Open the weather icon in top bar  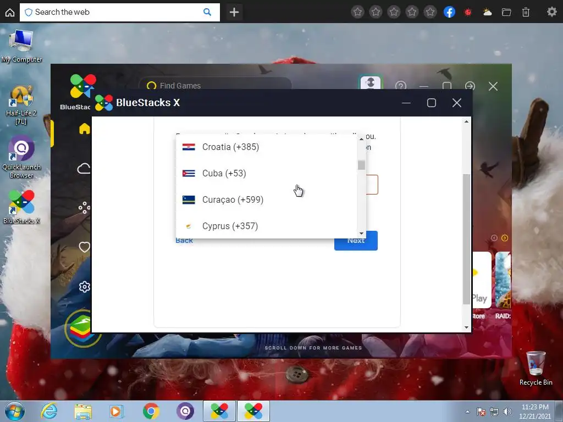pyautogui.click(x=487, y=12)
